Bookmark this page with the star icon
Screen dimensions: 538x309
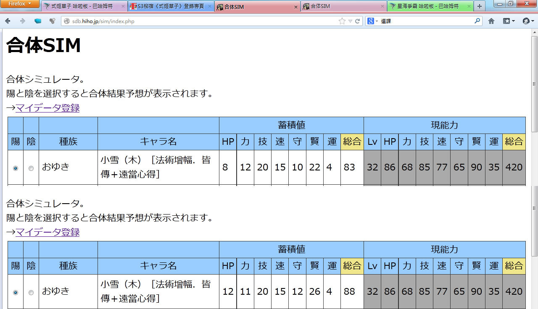(342, 21)
